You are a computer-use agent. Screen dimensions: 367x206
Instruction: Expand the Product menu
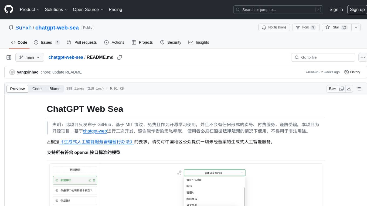[x=30, y=9]
